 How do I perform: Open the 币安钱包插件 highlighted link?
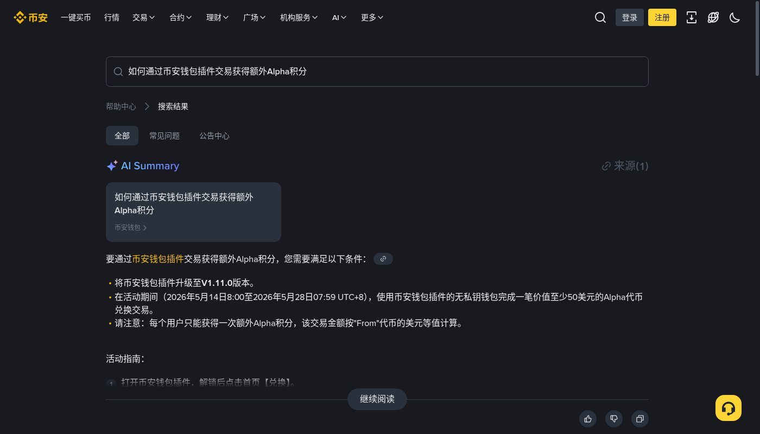158,259
